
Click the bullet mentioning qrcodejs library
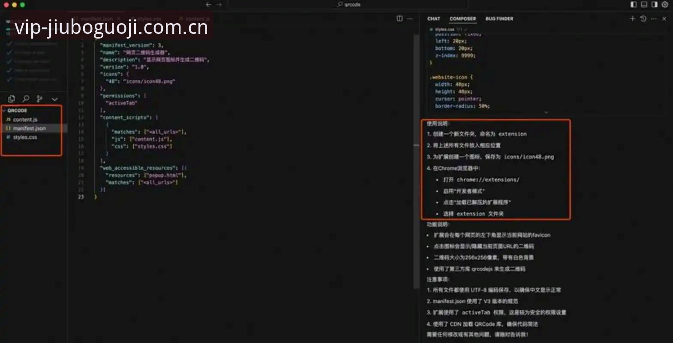(479, 269)
